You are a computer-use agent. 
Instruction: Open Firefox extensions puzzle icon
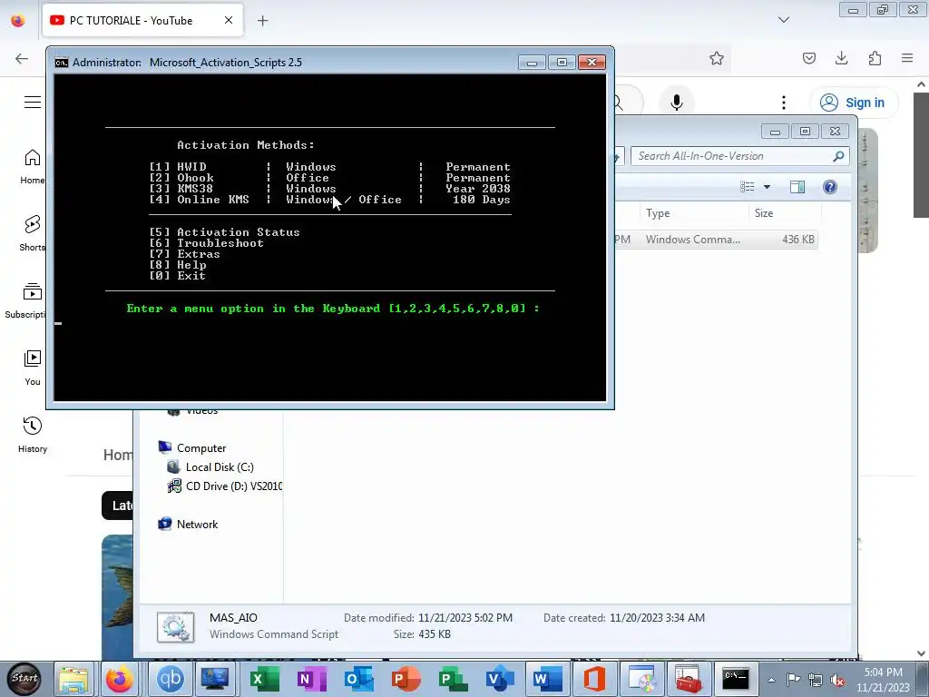coord(875,58)
